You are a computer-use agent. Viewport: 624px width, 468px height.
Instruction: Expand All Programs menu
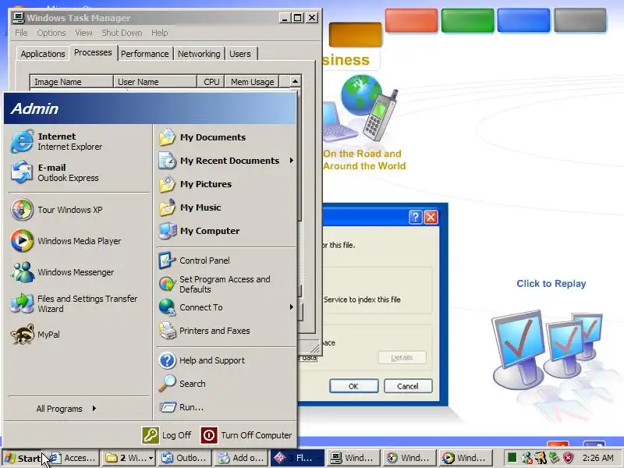point(66,409)
